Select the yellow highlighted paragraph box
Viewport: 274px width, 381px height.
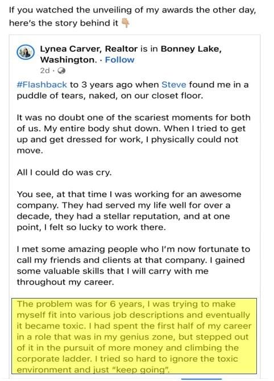(134, 336)
